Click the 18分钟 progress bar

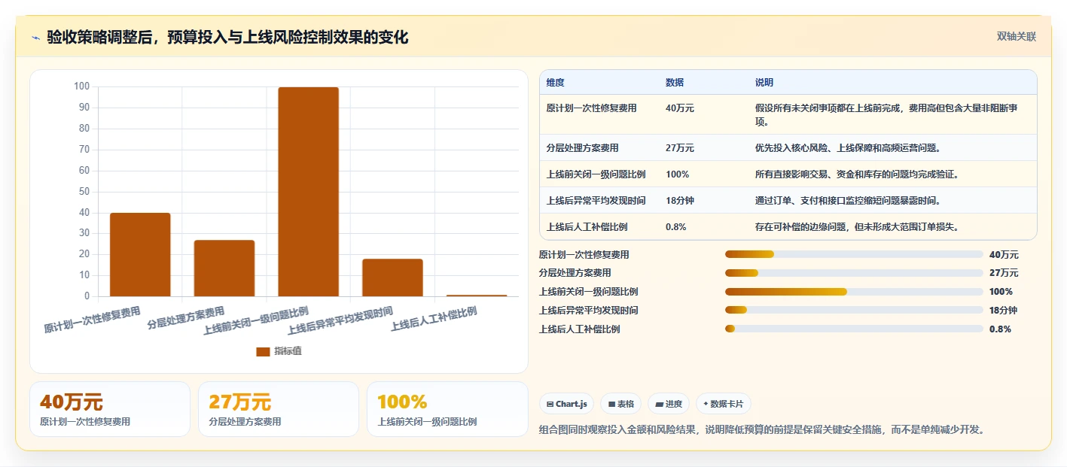[x=854, y=310]
